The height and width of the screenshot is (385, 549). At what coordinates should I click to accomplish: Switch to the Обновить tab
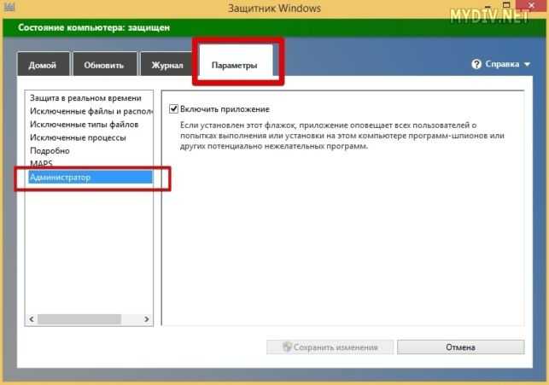tap(104, 64)
